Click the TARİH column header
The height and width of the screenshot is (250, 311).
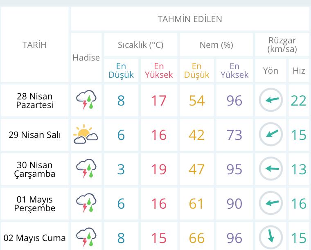35,45
